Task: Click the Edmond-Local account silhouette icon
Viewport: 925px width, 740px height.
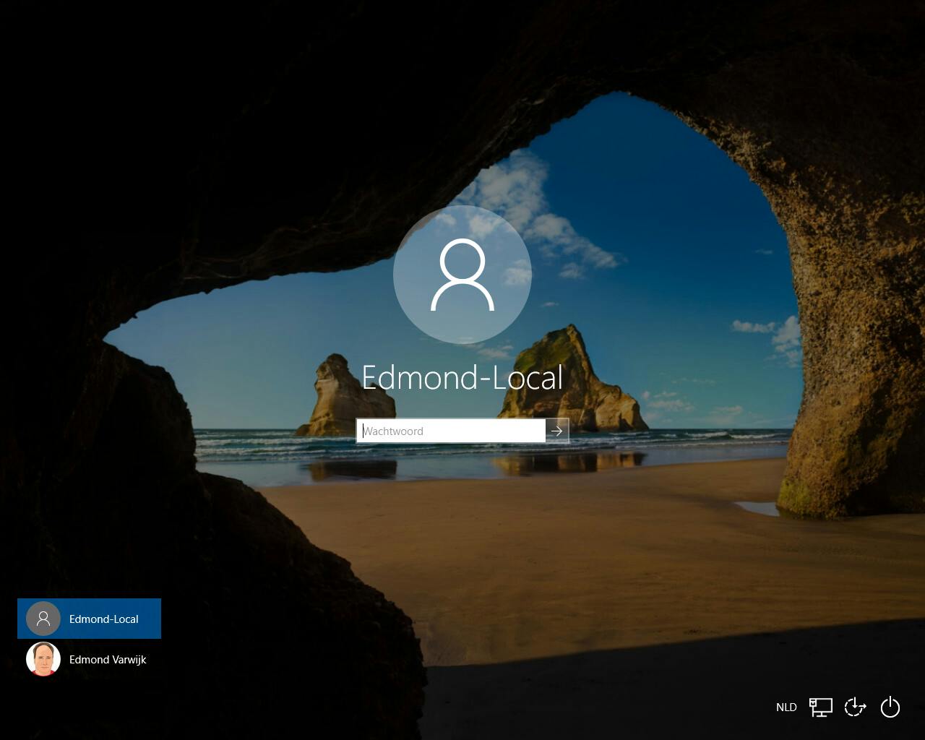Action: click(43, 619)
